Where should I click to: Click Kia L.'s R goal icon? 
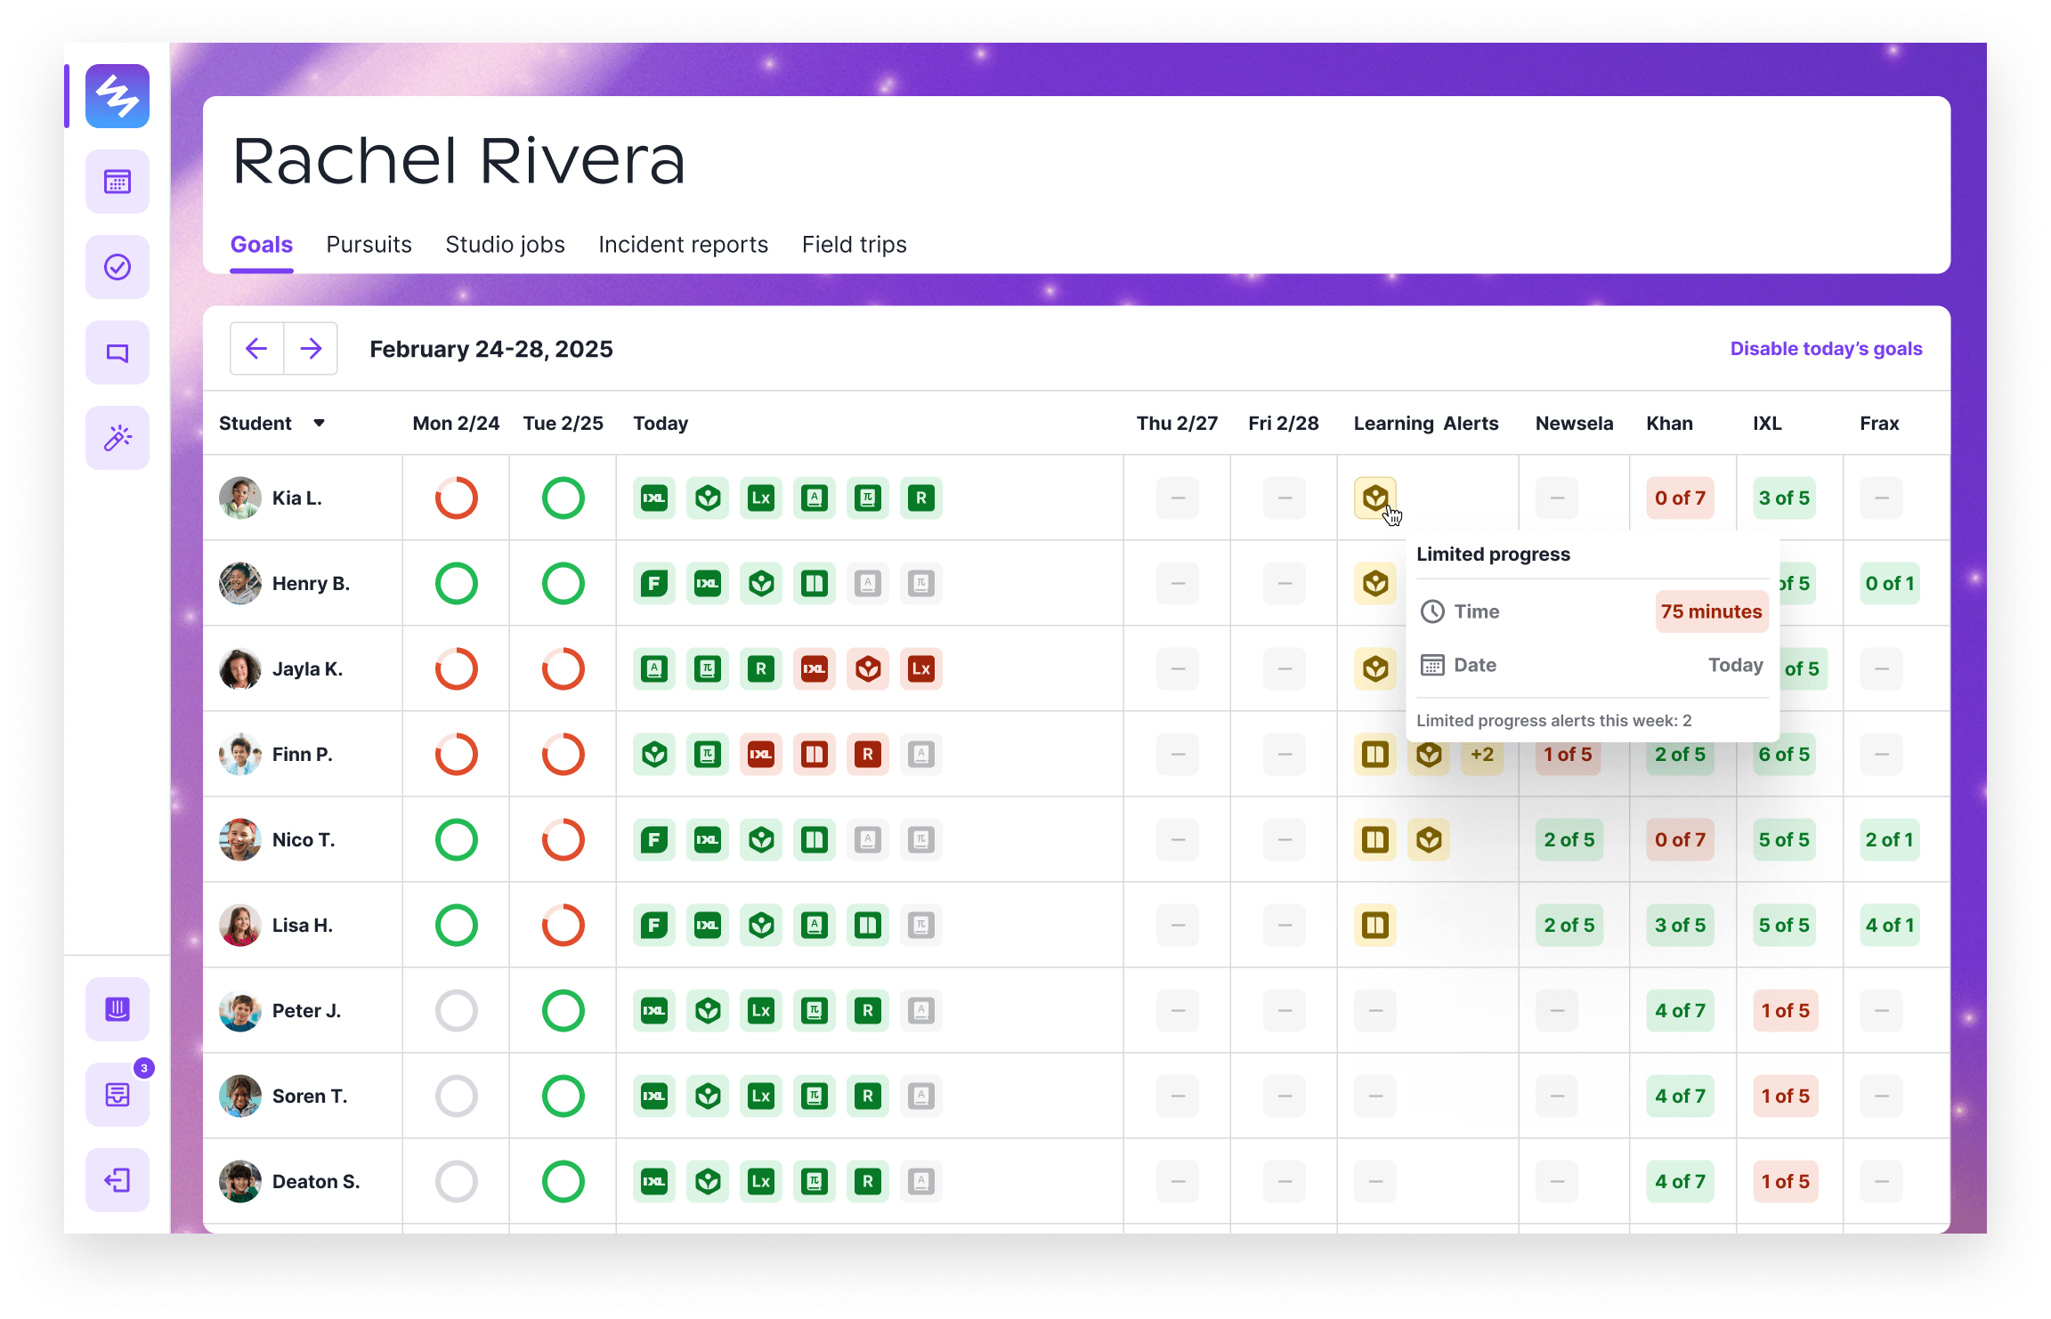pos(921,498)
